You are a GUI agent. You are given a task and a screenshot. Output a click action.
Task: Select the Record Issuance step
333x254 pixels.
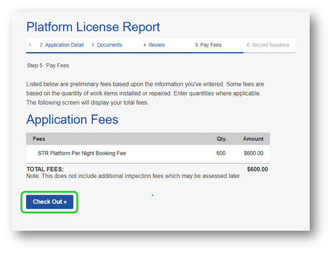pos(268,45)
